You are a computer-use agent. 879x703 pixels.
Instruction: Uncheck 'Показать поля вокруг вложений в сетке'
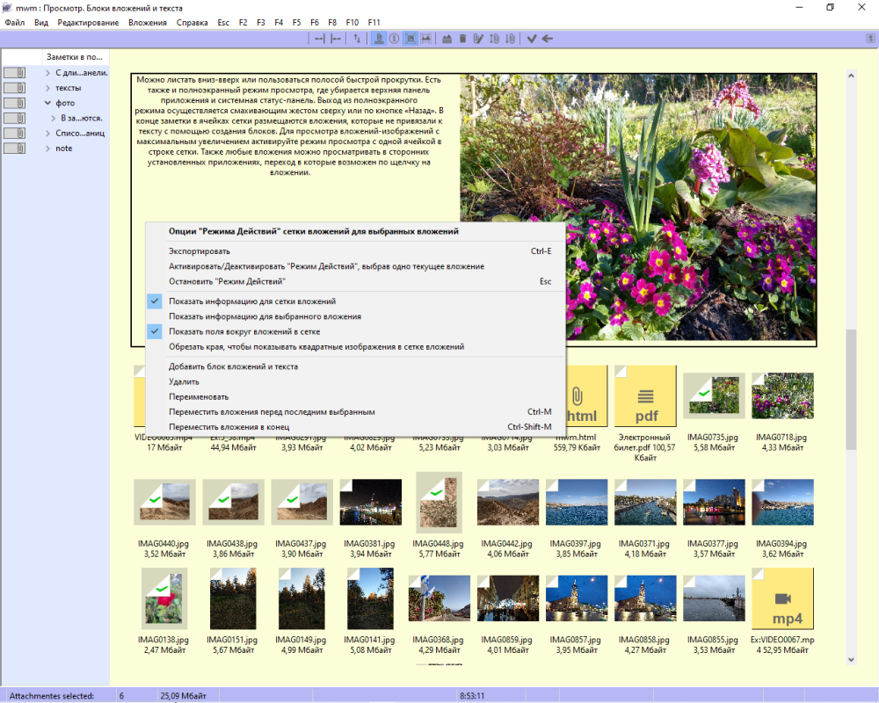coord(244,332)
